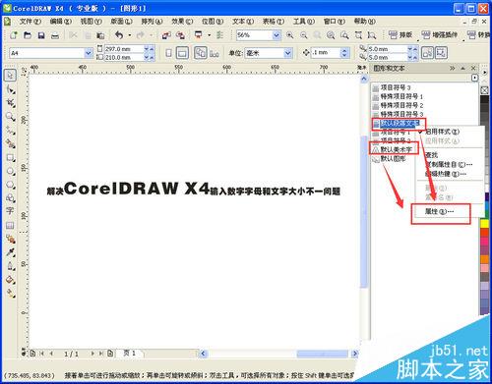Select the Text tool (字)
This screenshot has width=492, height=384.
click(10, 211)
